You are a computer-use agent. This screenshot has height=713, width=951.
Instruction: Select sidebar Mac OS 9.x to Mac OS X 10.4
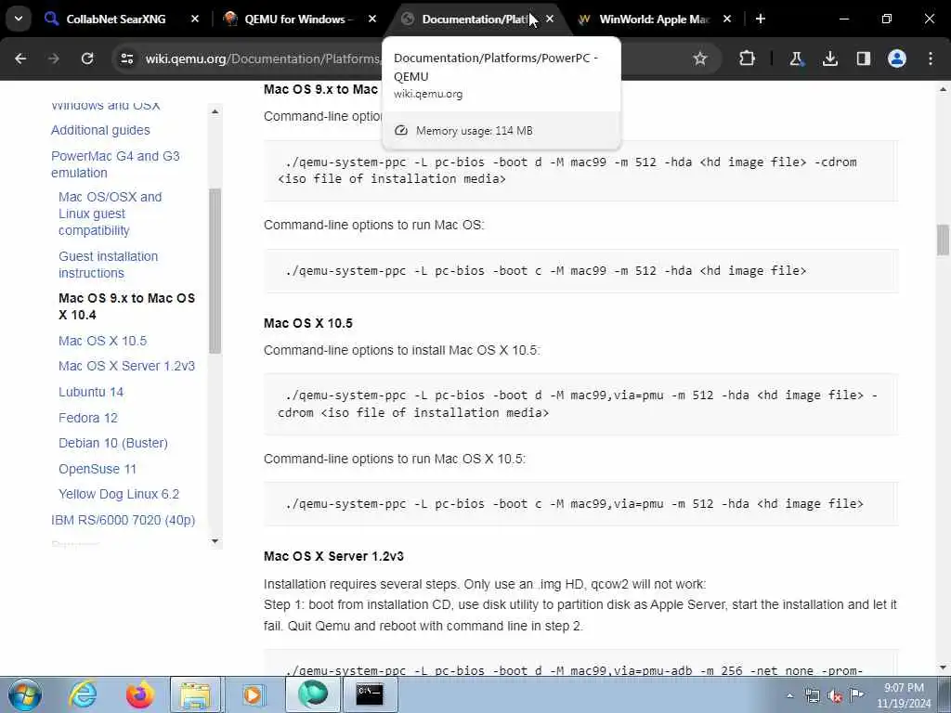(126, 306)
